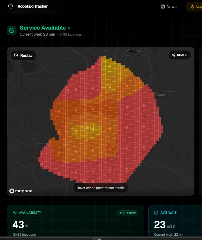Click the AVAILABILITY card heading
This screenshot has height=240, width=202.
click(x=30, y=213)
